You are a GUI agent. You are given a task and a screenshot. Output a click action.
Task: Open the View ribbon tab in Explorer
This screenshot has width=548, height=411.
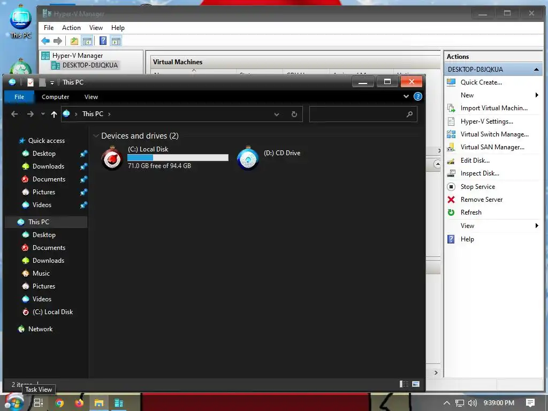[91, 97]
